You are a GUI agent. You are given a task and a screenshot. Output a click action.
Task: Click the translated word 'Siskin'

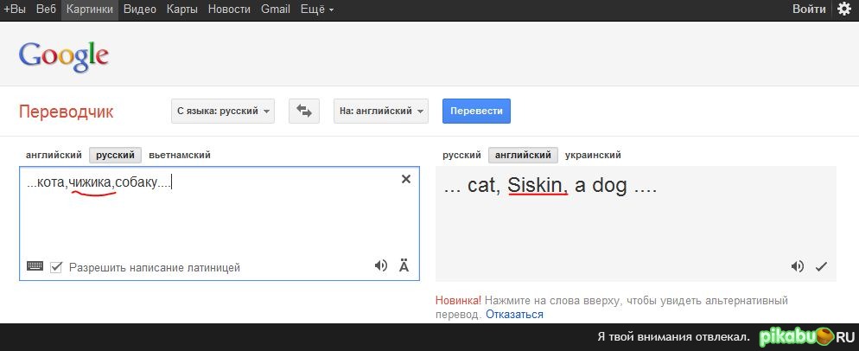(x=537, y=185)
